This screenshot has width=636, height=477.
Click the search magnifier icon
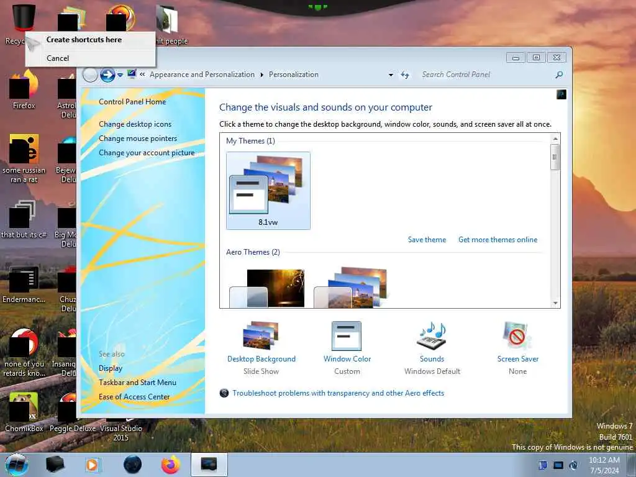point(559,75)
